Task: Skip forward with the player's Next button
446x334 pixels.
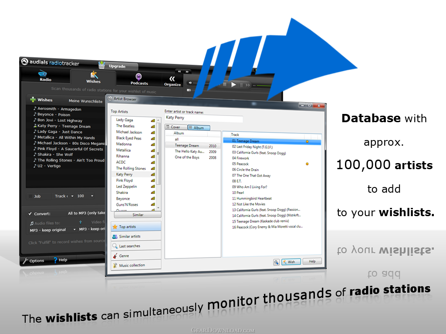Action: point(248,85)
